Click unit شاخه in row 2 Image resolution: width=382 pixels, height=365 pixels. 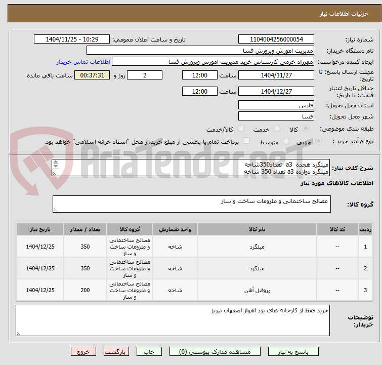[x=175, y=268]
